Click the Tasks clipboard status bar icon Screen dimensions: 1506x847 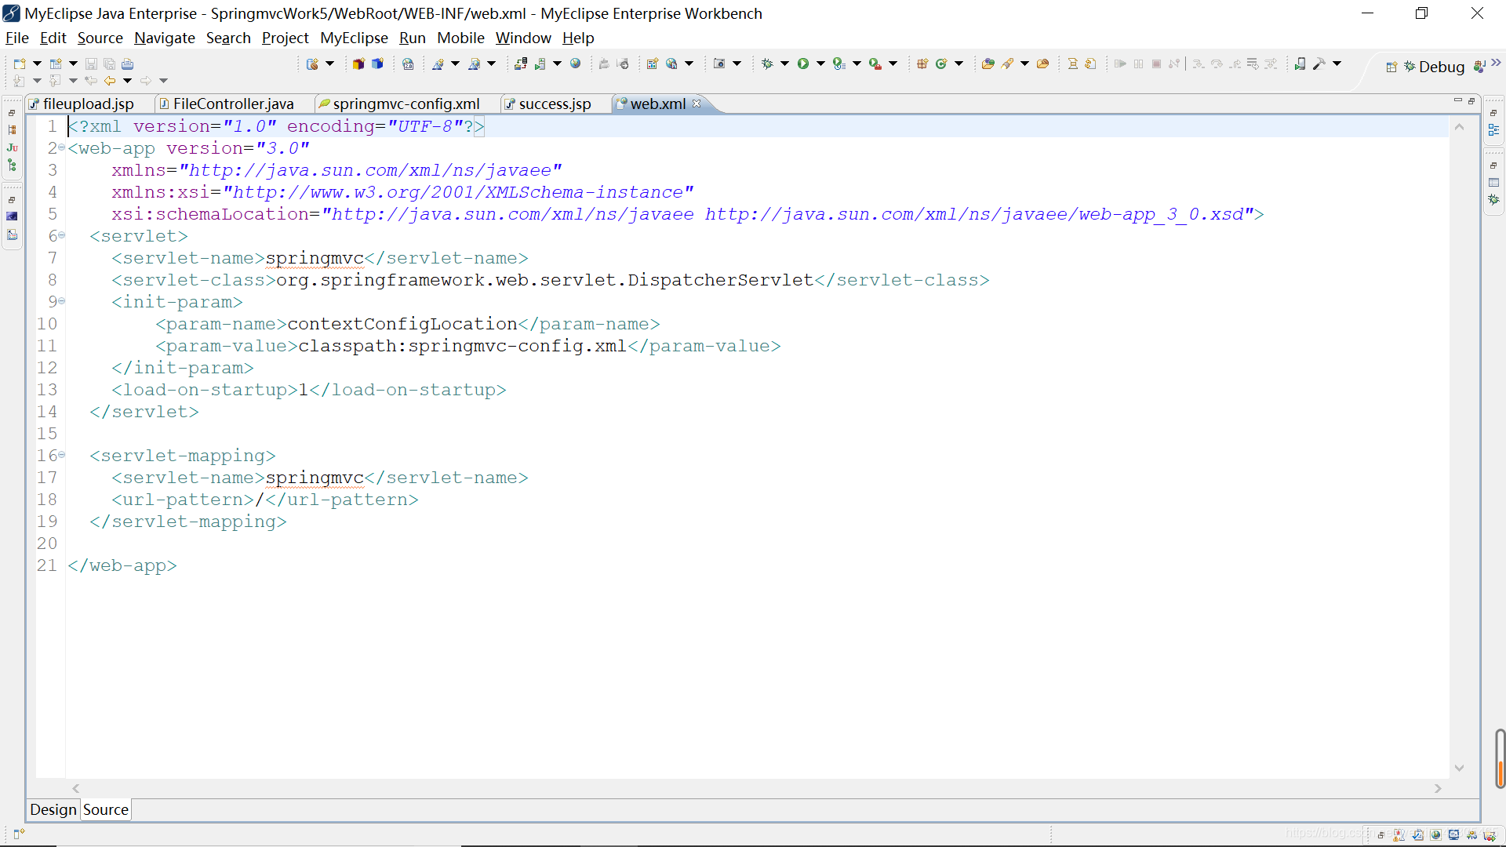pyautogui.click(x=1417, y=835)
